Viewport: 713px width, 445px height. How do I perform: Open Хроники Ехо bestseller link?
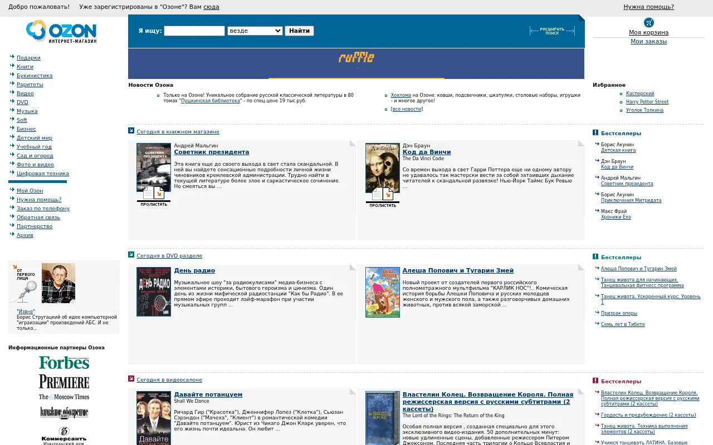616,217
